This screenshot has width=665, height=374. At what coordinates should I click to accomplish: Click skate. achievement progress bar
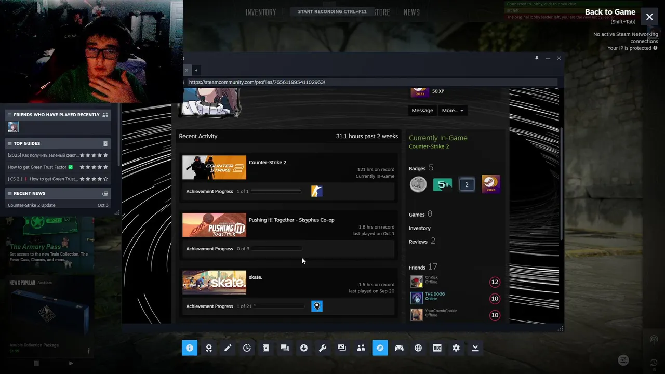tap(278, 306)
